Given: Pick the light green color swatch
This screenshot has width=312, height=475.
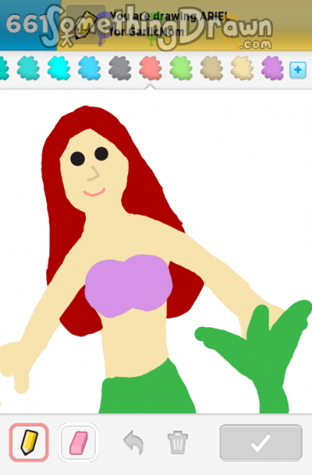Looking at the screenshot, I should [181, 68].
